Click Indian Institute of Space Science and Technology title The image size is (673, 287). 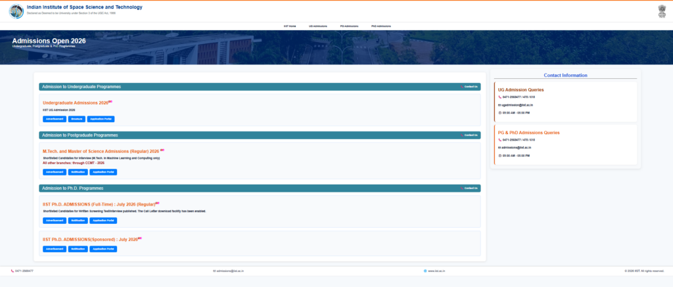(x=85, y=7)
